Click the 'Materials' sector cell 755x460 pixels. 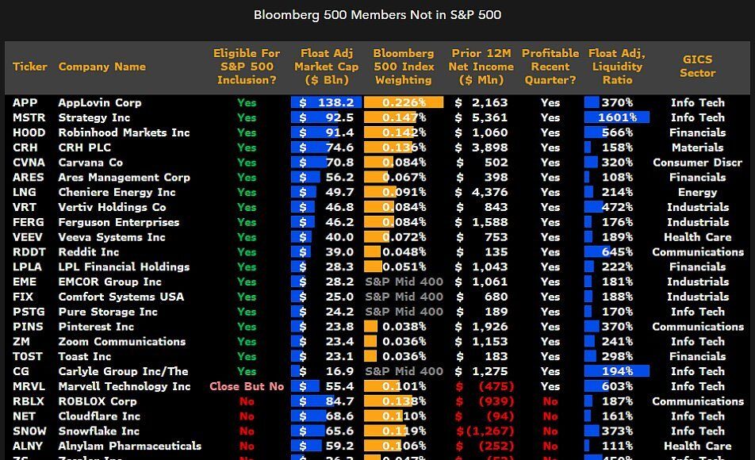point(698,148)
